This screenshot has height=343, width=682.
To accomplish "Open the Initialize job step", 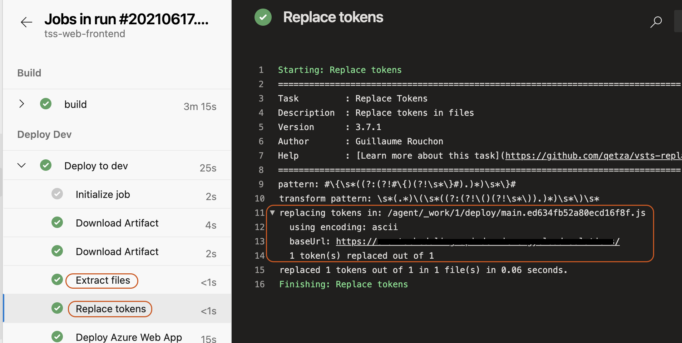I will [103, 194].
